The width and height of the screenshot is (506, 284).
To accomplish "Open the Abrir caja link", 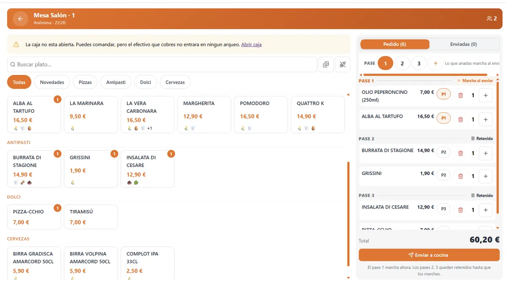I will coord(251,44).
